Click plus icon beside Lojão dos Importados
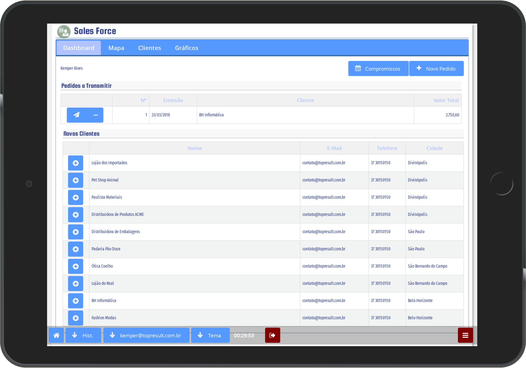 click(76, 163)
